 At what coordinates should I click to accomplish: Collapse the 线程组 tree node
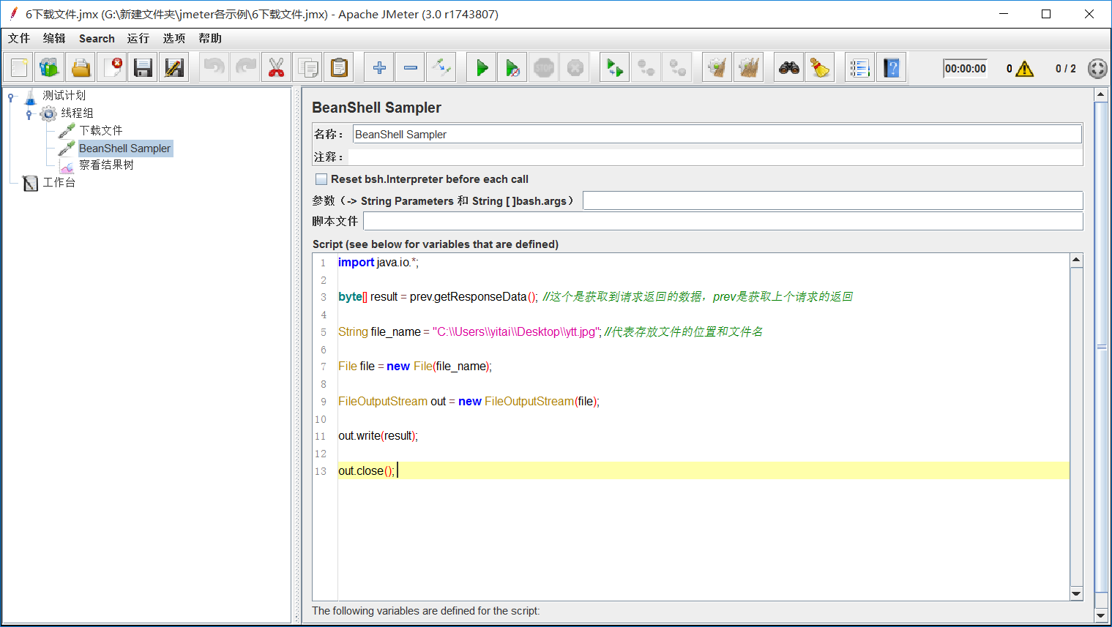pyautogui.click(x=29, y=113)
